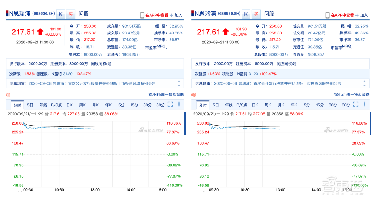Select the 60分 tab in the right chart
This screenshot has width=371, height=202.
tap(346, 105)
